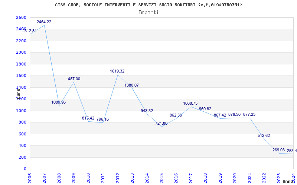The height and width of the screenshot is (185, 297).
Task: Select the 1380.07 data label
Action: (132, 85)
